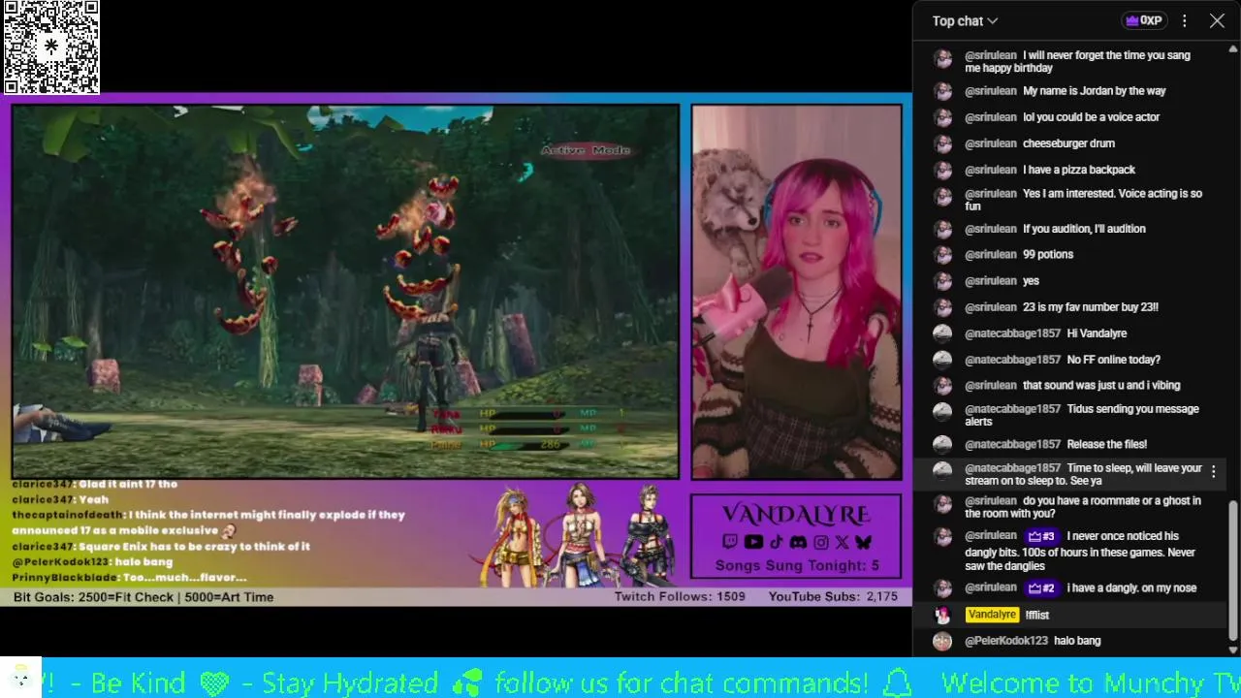Click 'If you audition, I'll audition' message
The width and height of the screenshot is (1241, 698).
(x=1084, y=229)
